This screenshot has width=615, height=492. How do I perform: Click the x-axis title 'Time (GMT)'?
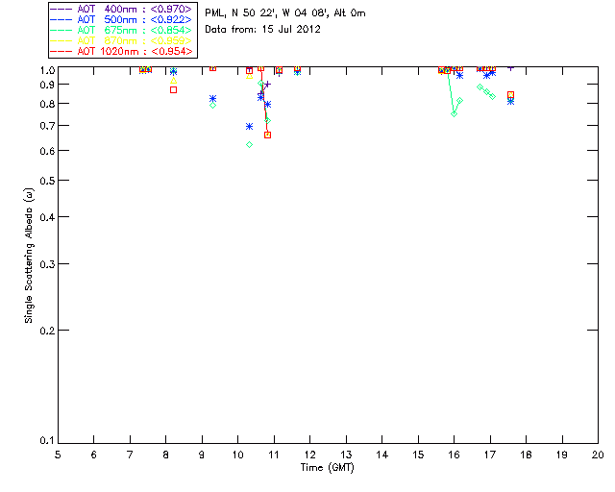coord(327,468)
